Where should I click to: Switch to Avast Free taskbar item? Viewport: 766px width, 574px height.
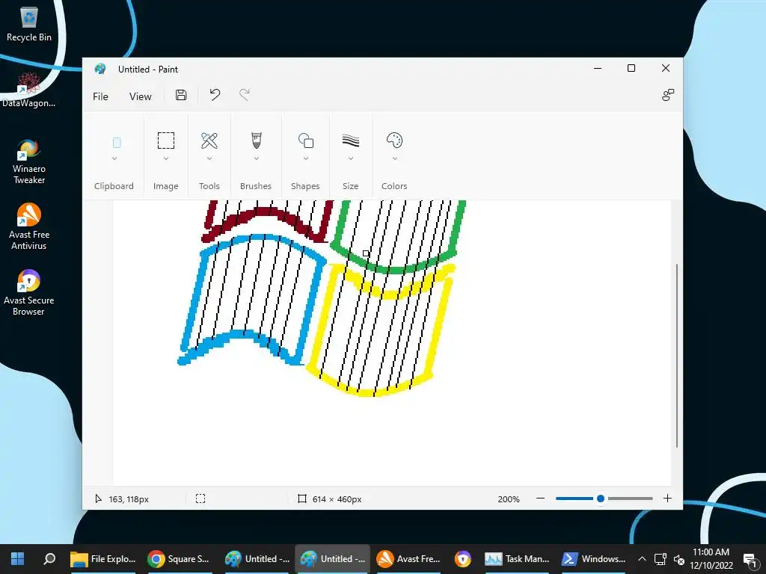[x=408, y=559]
